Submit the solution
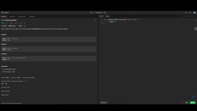The height and width of the screenshot is (111, 197). (x=193, y=103)
